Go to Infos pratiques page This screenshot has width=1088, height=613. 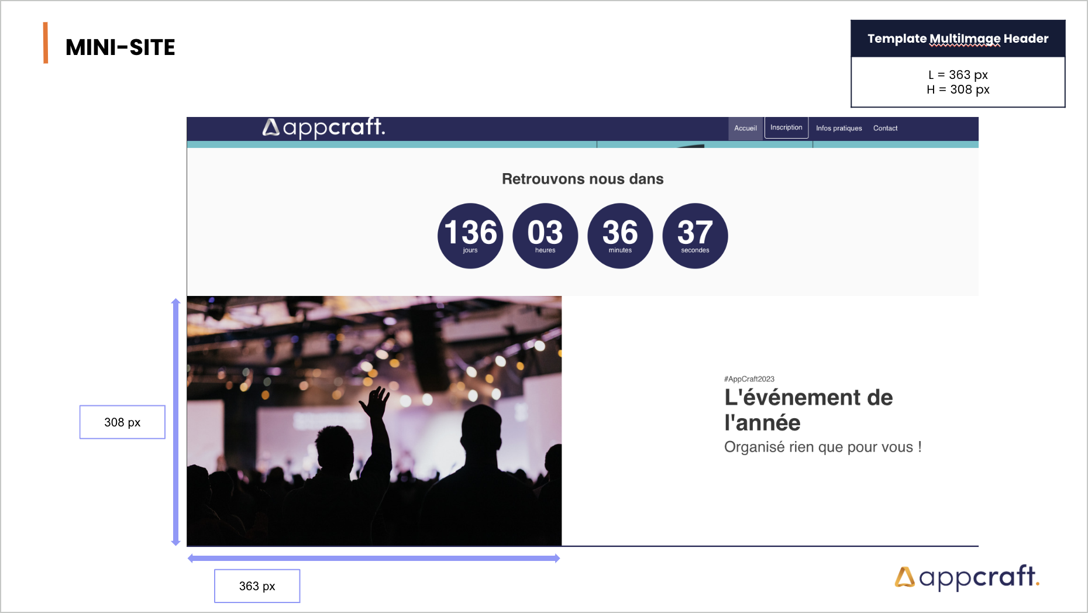[x=839, y=128]
